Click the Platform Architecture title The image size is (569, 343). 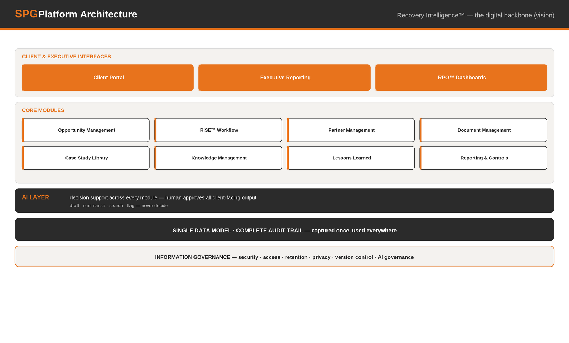[87, 14]
